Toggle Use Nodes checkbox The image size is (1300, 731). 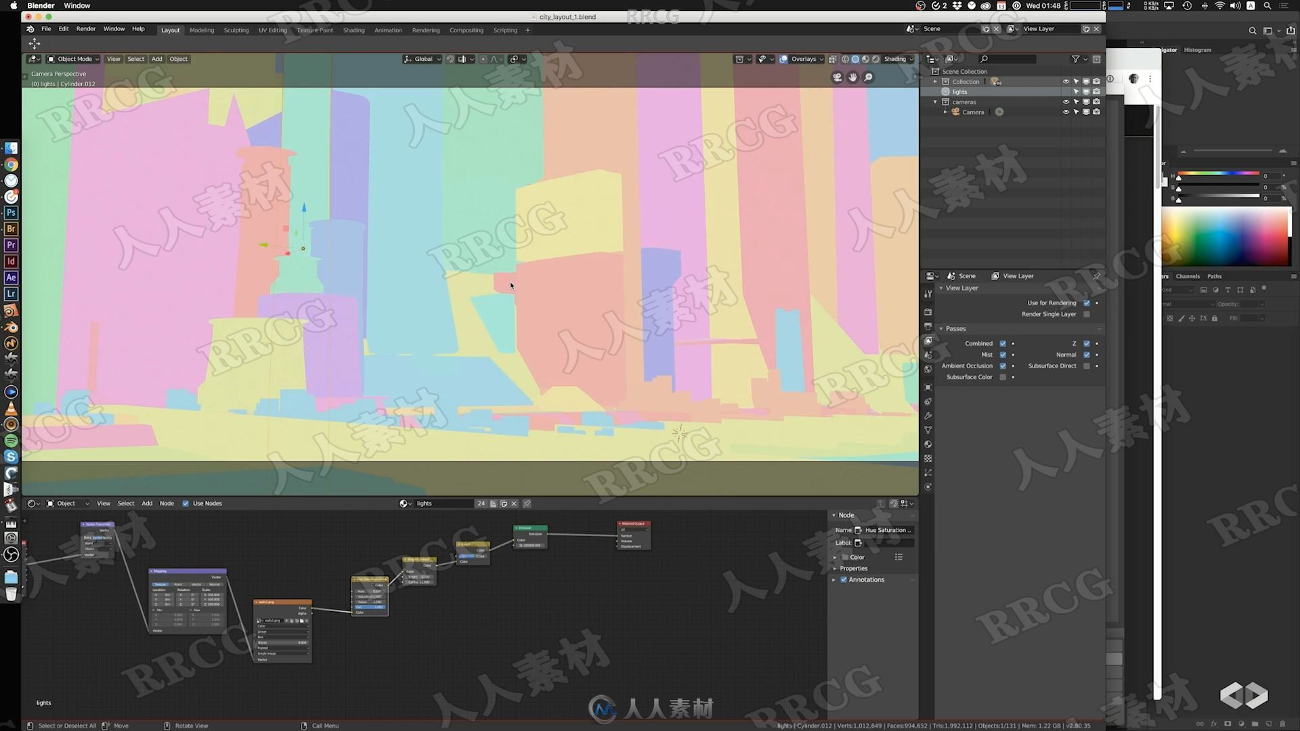click(186, 504)
